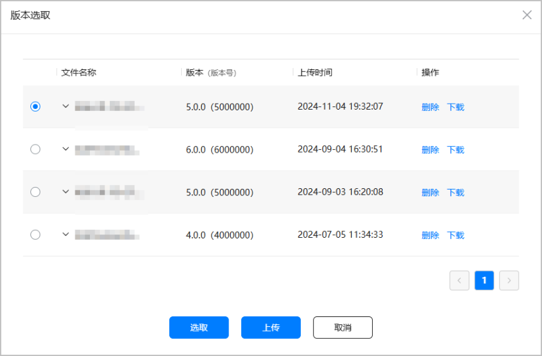Click the 文件名称 column header
542x356 pixels.
79,73
